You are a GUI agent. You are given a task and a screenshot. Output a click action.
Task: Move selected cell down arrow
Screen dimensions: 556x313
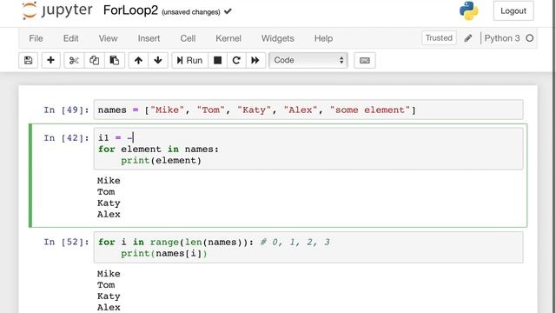[158, 60]
